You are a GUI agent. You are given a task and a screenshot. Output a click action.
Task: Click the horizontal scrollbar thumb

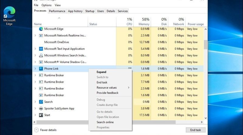106,122
